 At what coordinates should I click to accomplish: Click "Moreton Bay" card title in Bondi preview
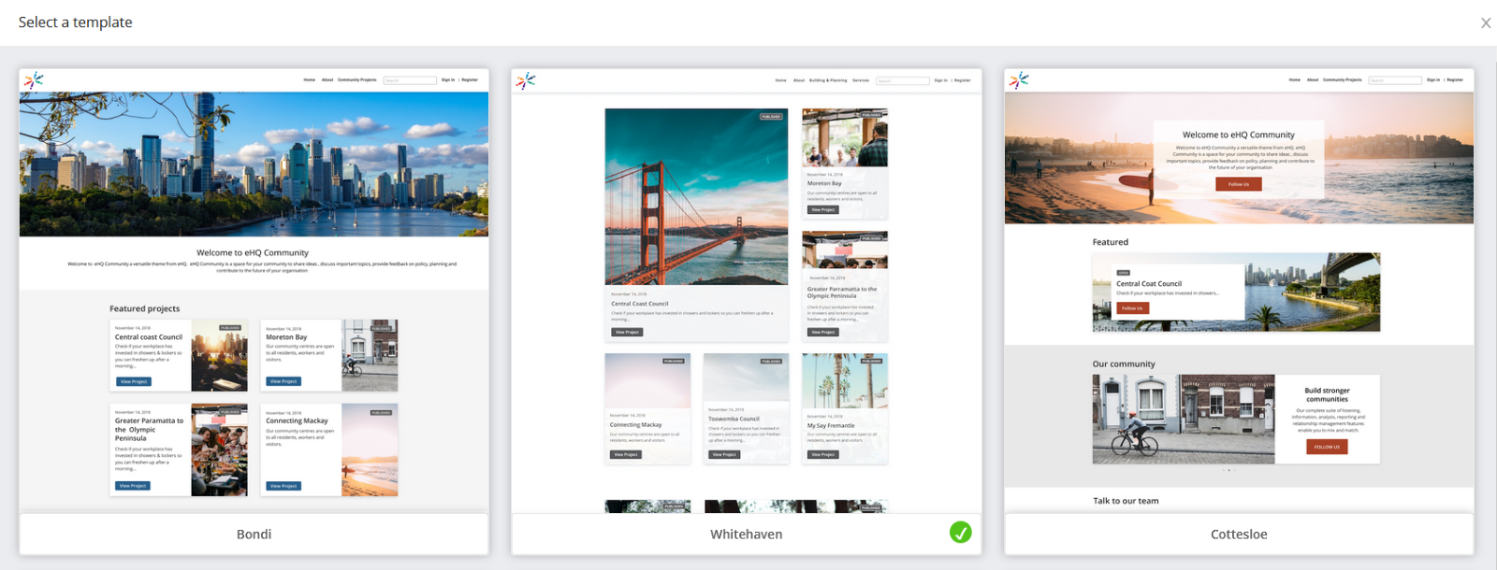(286, 337)
